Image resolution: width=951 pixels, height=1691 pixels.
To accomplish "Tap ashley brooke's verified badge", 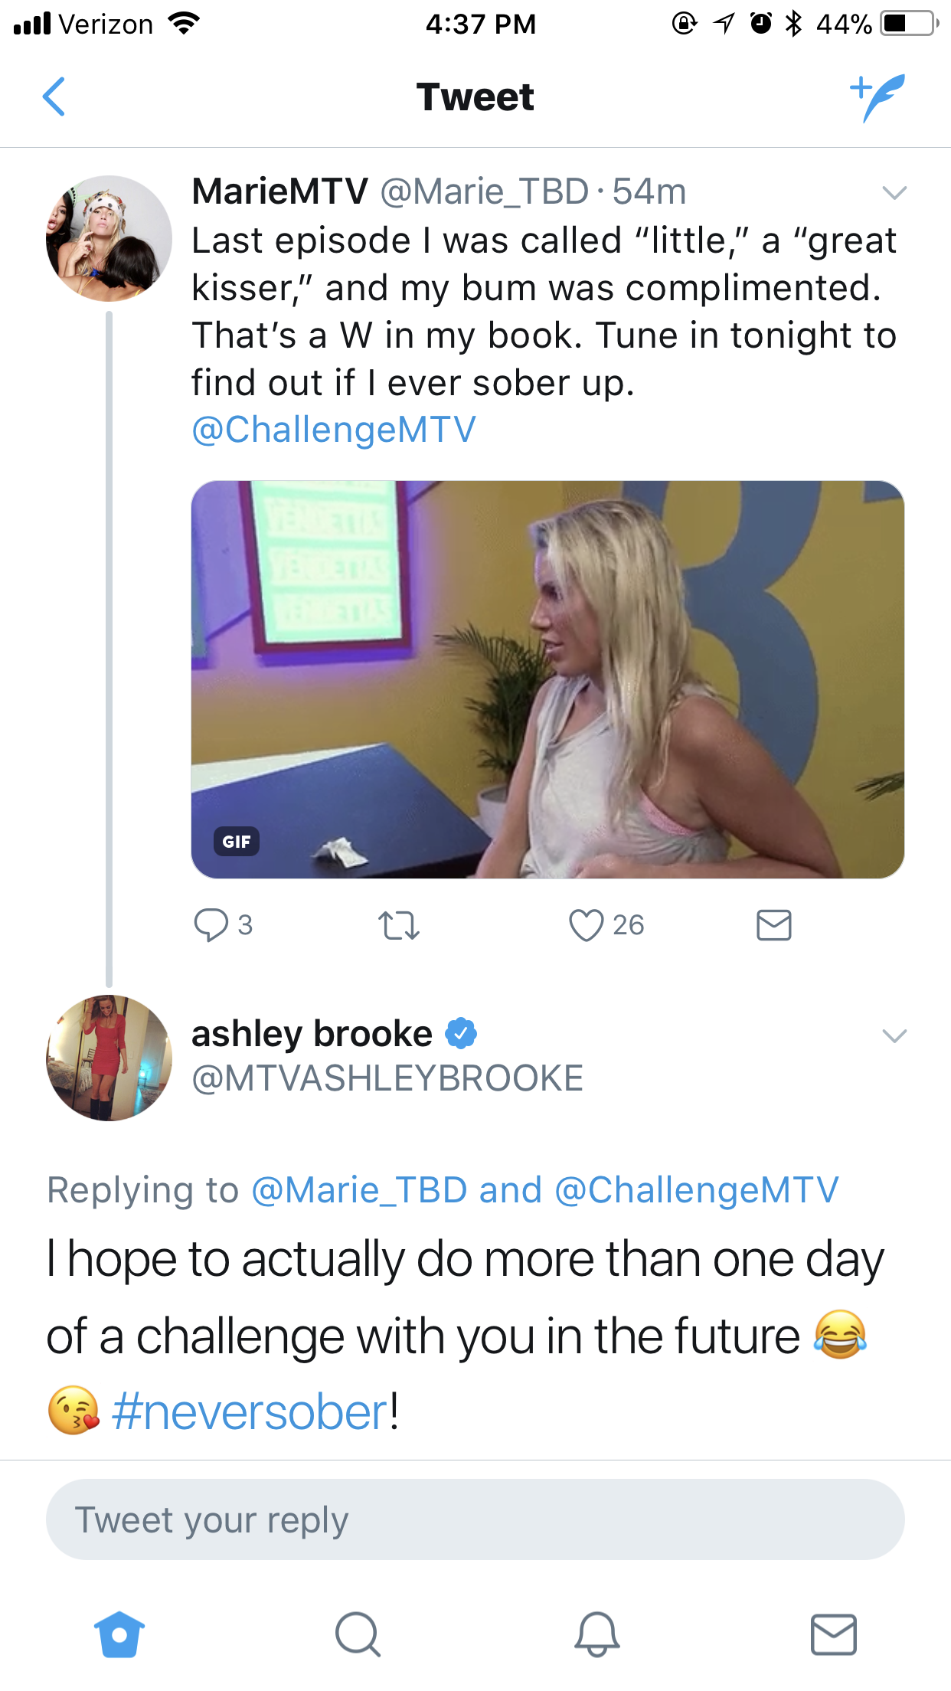I will pyautogui.click(x=461, y=1033).
